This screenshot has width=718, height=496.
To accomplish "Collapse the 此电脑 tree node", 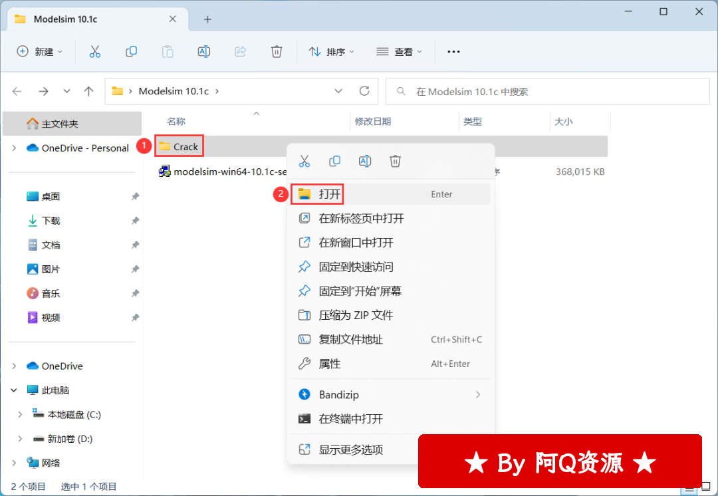I will pos(14,390).
